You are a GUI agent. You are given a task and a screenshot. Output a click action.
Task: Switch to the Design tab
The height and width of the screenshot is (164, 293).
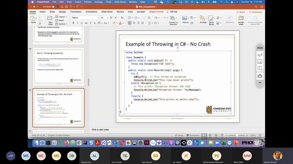pos(62,12)
